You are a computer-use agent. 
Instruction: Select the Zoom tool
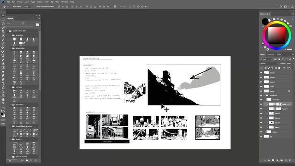point(3,103)
